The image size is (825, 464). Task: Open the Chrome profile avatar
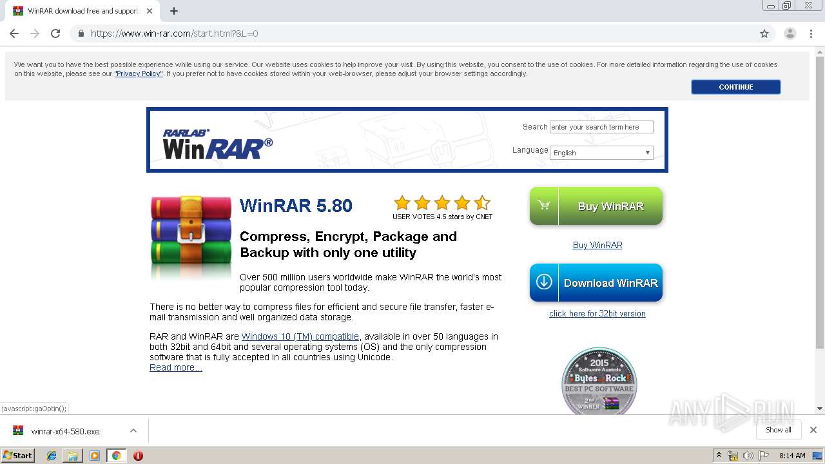(790, 34)
